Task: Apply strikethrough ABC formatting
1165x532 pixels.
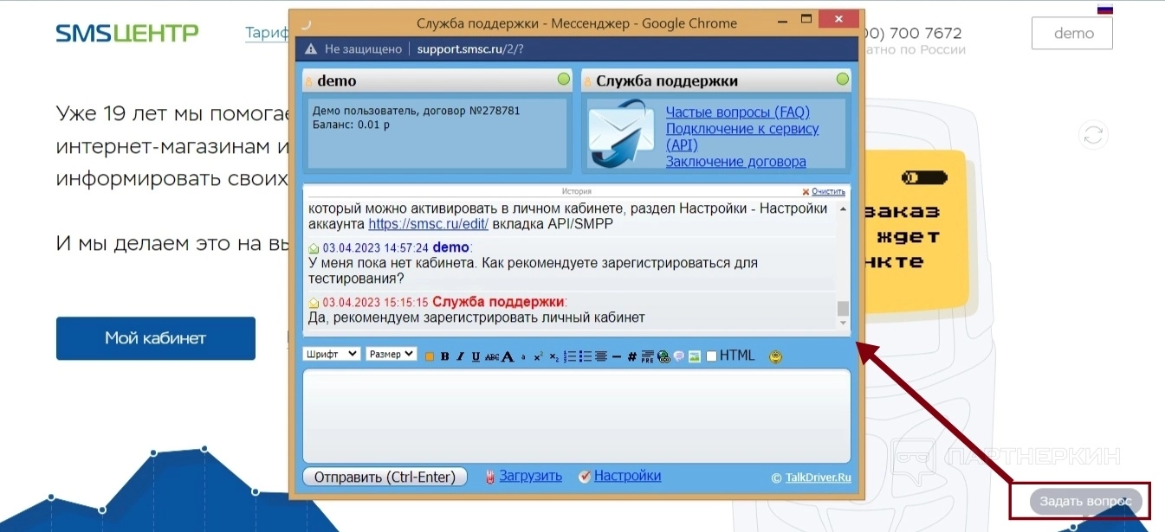Action: pos(492,356)
